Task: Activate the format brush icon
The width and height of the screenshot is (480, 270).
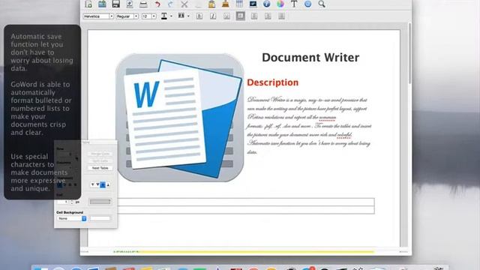Action: click(226, 4)
